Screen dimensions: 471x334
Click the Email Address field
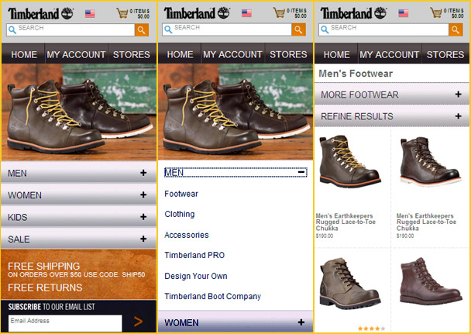pos(65,323)
